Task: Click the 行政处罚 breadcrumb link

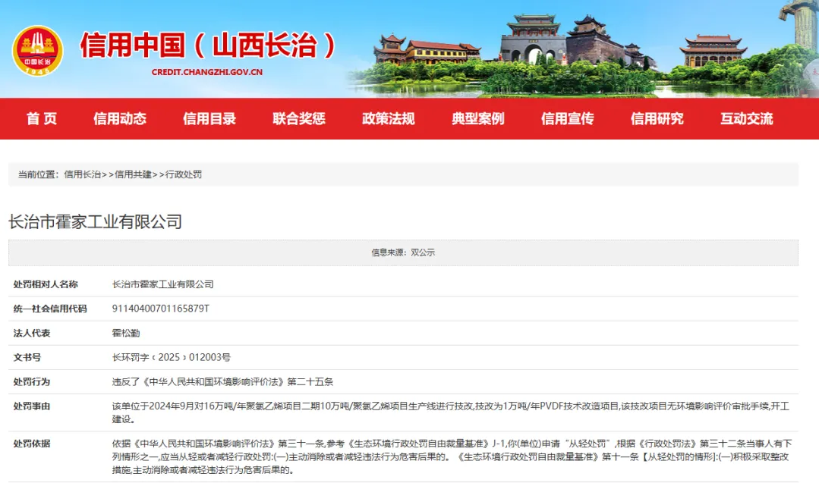Action: [184, 174]
